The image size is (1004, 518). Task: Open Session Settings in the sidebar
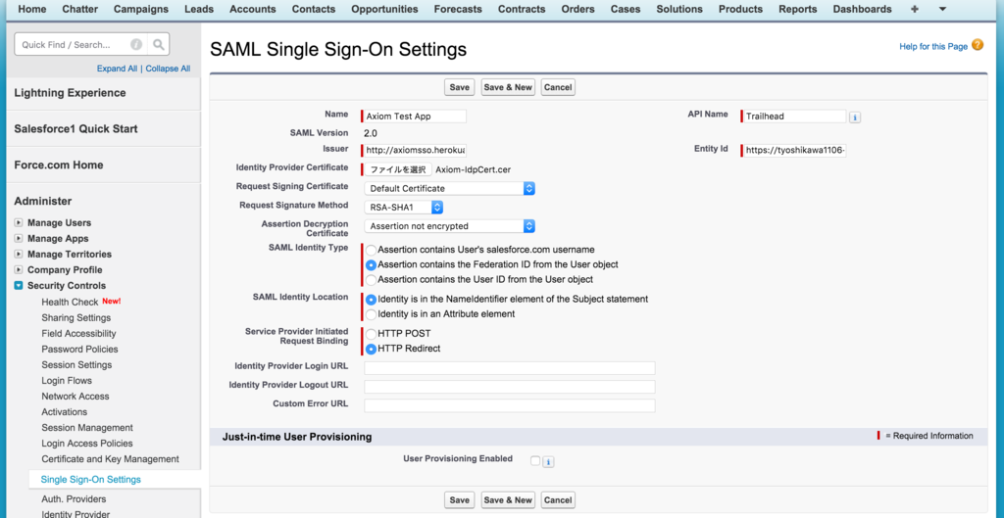click(x=76, y=365)
